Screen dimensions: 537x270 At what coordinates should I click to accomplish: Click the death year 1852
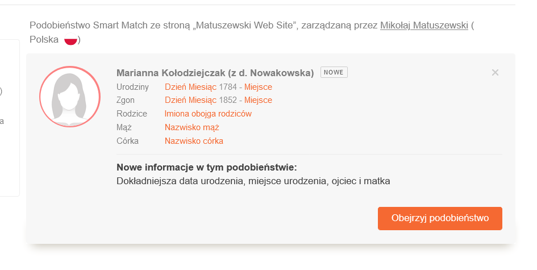pyautogui.click(x=228, y=100)
